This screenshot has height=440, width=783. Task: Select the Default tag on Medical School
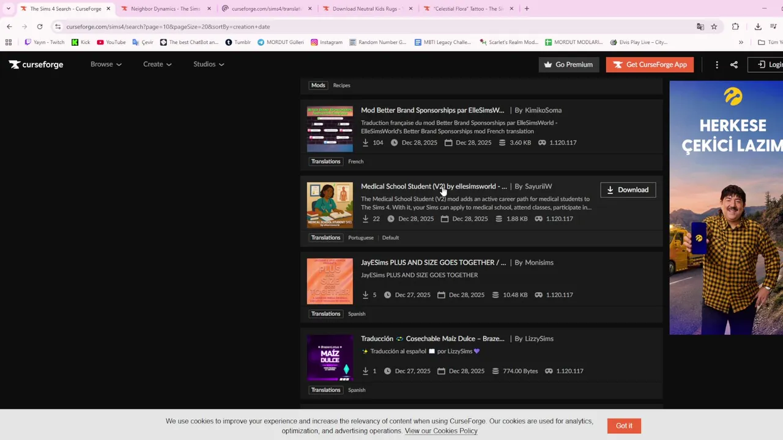[x=390, y=238]
